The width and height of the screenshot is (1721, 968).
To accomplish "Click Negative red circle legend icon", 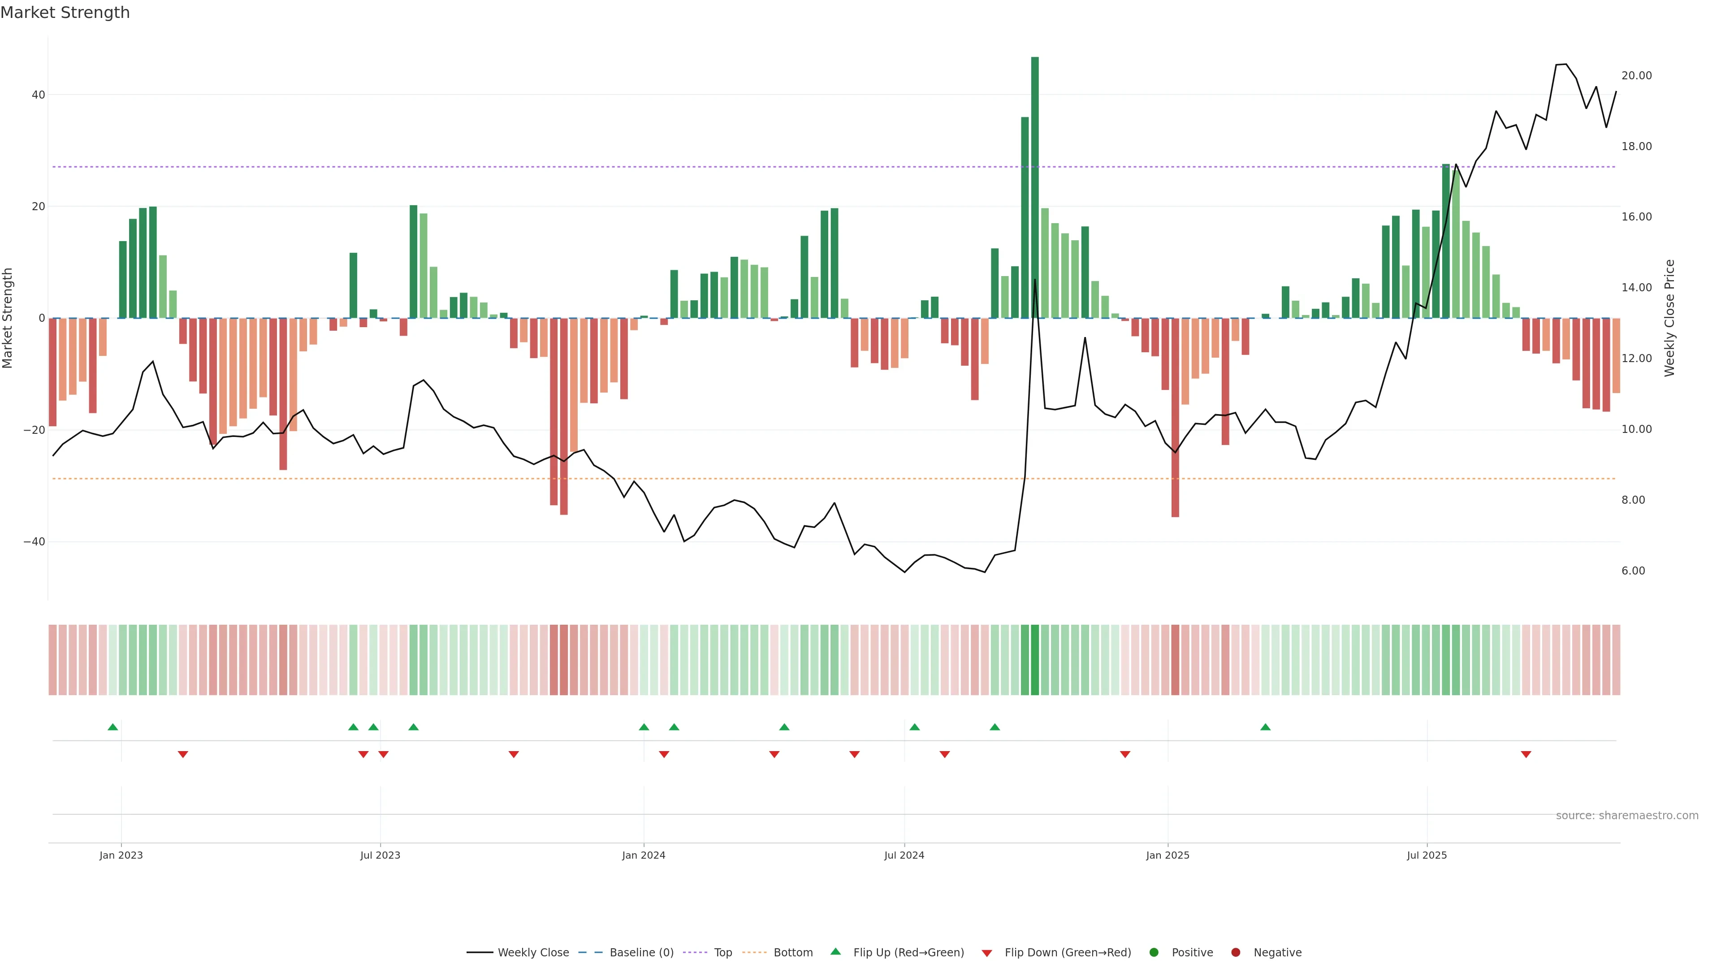I will click(1235, 953).
